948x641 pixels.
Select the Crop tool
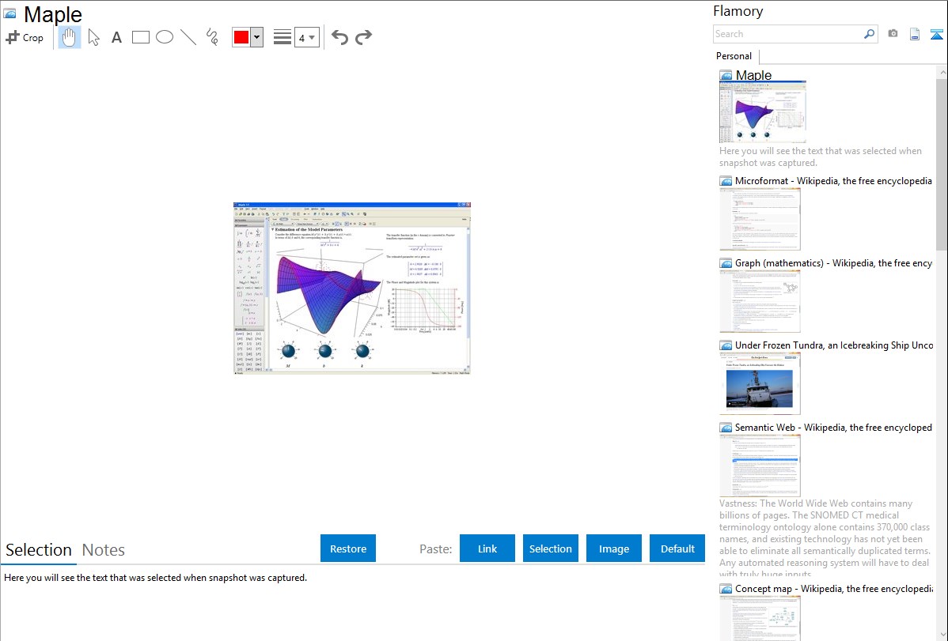coord(25,37)
